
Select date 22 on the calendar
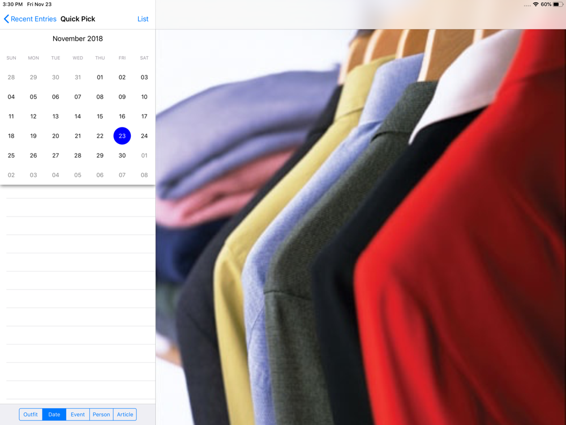100,136
